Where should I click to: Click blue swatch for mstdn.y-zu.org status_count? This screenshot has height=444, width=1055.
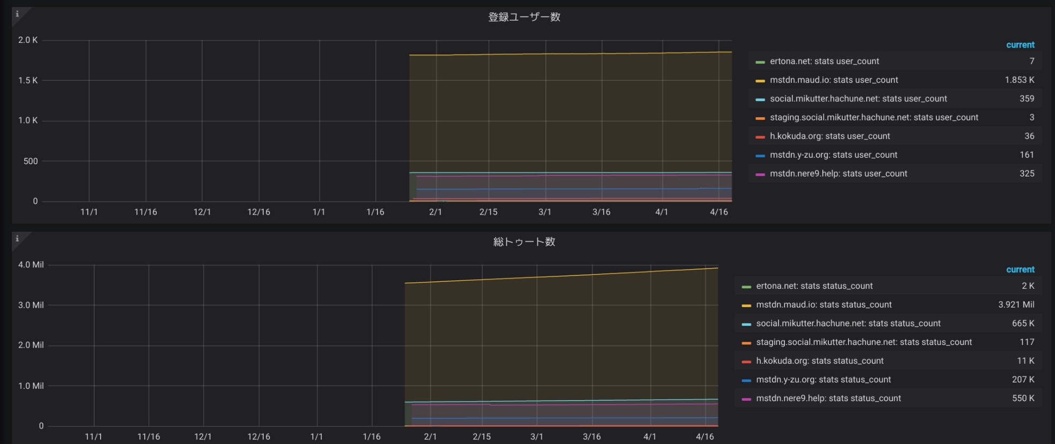coord(746,380)
